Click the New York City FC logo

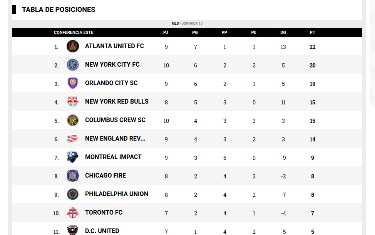tap(72, 65)
